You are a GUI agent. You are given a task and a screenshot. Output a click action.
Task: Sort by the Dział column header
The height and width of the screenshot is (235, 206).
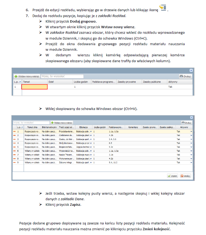60,82
